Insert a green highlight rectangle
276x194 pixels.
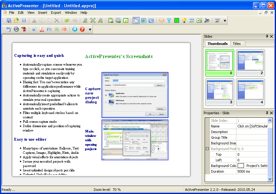click(x=177, y=20)
